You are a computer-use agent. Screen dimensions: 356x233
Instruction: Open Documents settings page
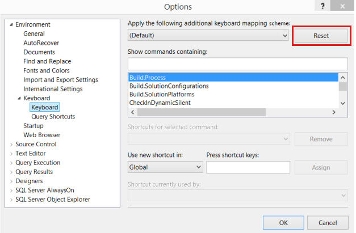39,52
